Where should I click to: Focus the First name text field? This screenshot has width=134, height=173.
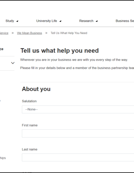78,133
